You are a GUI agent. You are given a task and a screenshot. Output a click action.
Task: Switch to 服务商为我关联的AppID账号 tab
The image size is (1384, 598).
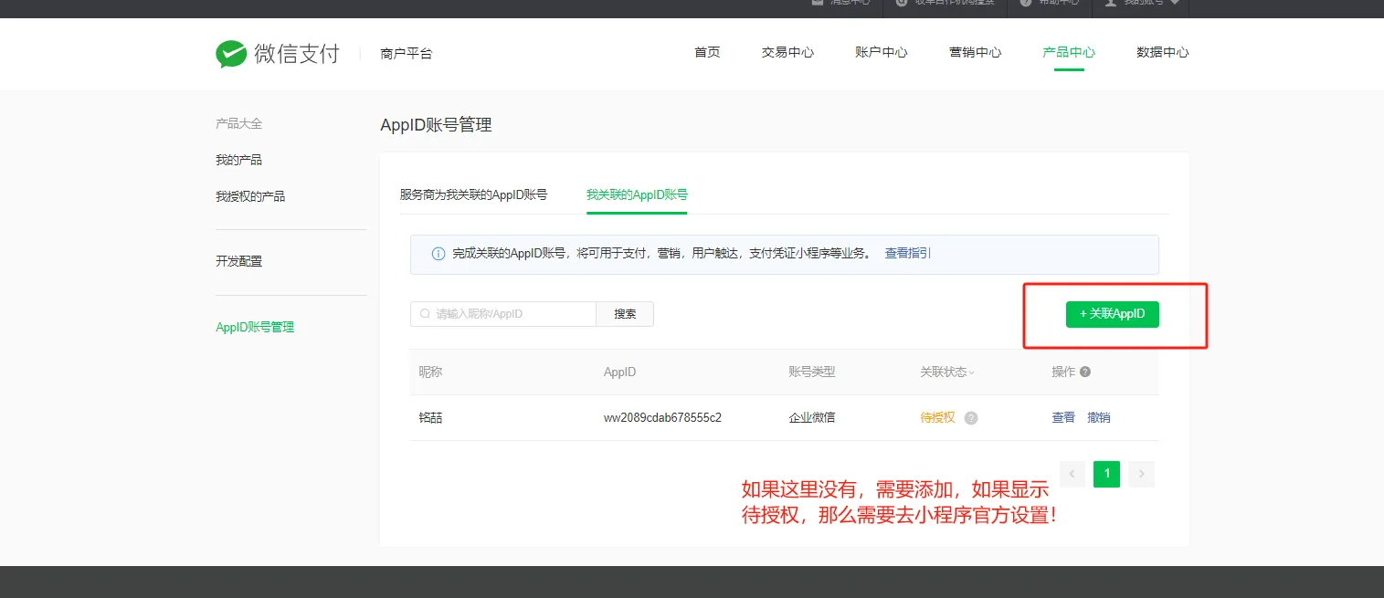pos(473,194)
